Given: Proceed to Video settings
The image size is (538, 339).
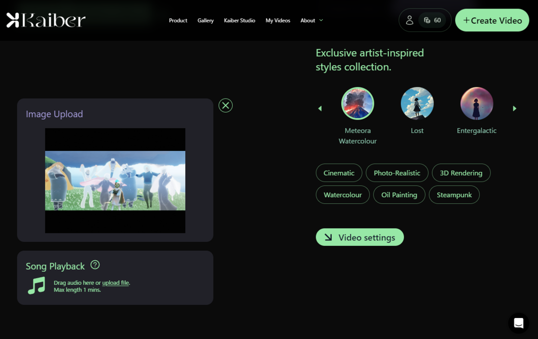Looking at the screenshot, I should click(x=360, y=237).
